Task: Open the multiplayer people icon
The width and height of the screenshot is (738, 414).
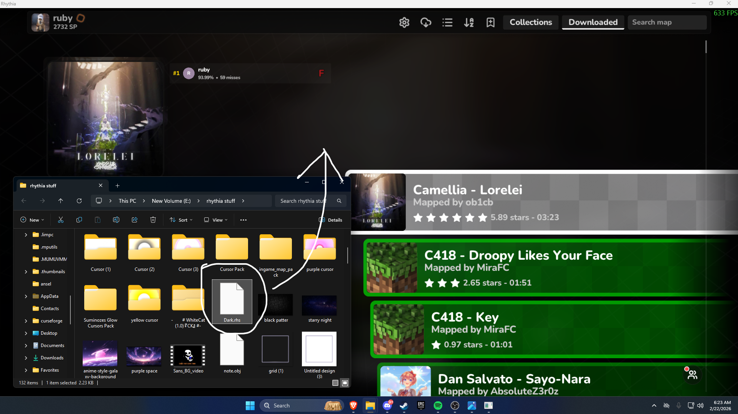Action: click(x=692, y=374)
